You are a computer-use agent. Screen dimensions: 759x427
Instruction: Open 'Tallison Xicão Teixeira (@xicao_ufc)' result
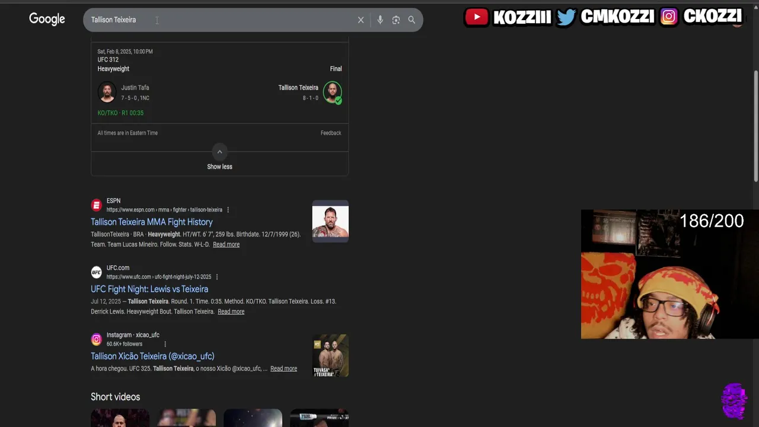[x=152, y=356]
